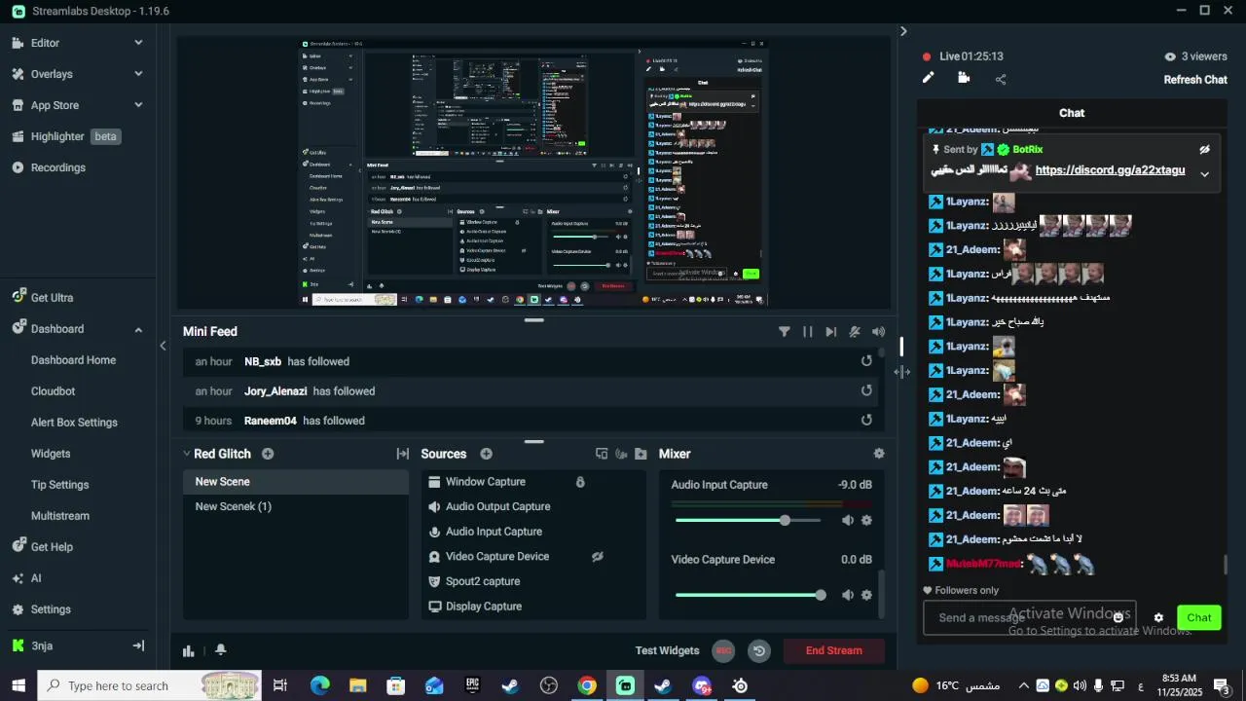Collapse the chat panel arrow at top
The image size is (1246, 701).
point(903,31)
